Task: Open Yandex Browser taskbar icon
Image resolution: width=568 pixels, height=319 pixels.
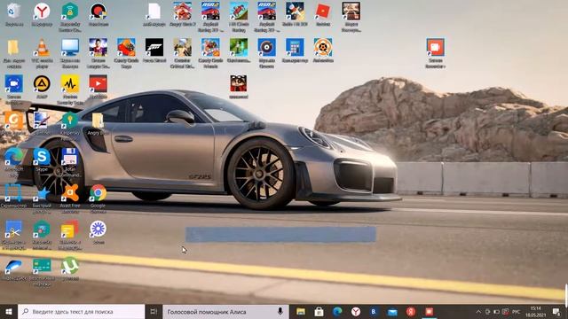Action: coord(356,311)
